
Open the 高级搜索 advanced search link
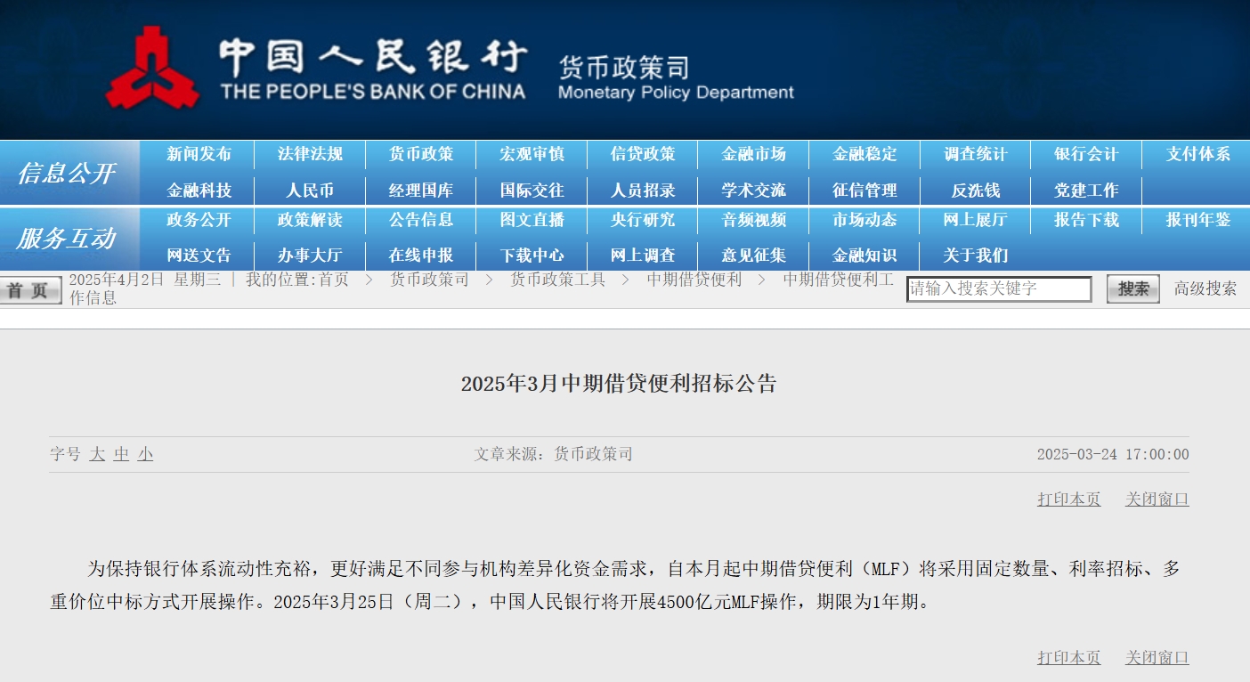pos(1205,288)
